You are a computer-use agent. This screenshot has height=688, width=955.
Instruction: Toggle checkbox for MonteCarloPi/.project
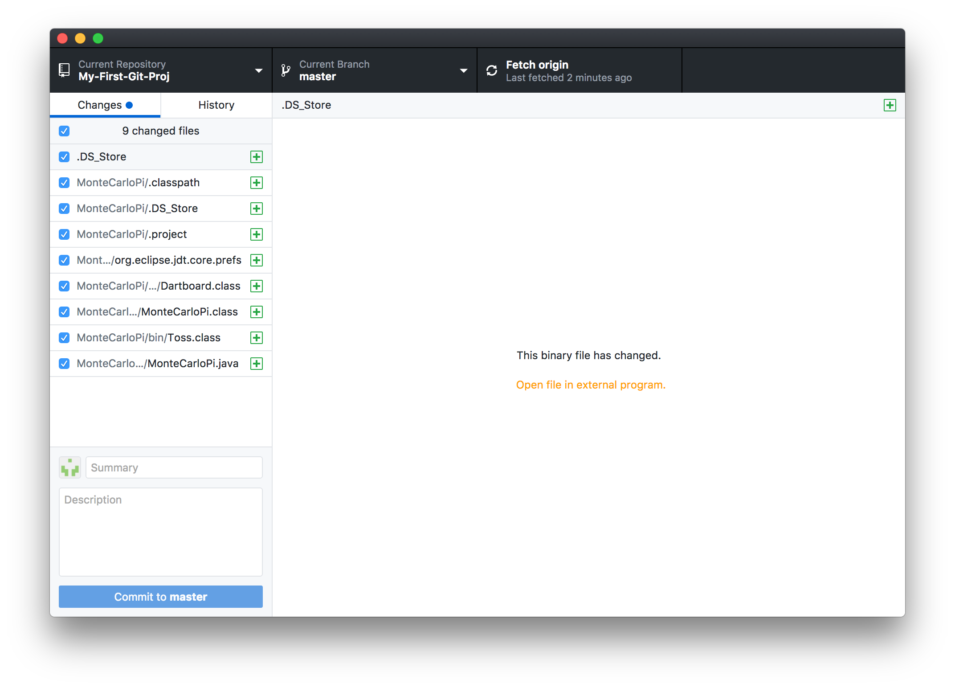pos(64,234)
